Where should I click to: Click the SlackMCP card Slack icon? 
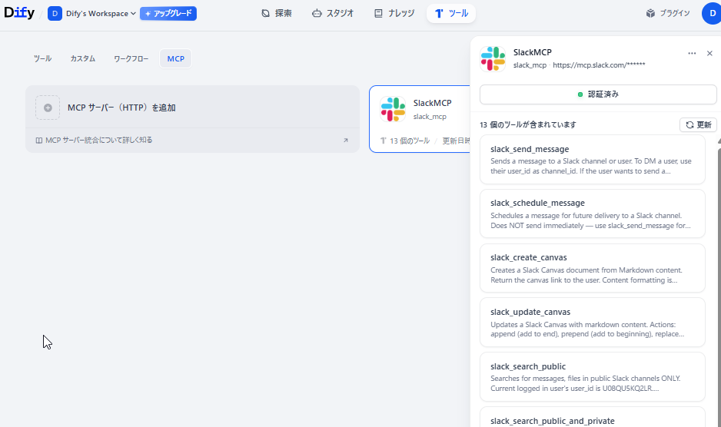click(393, 109)
